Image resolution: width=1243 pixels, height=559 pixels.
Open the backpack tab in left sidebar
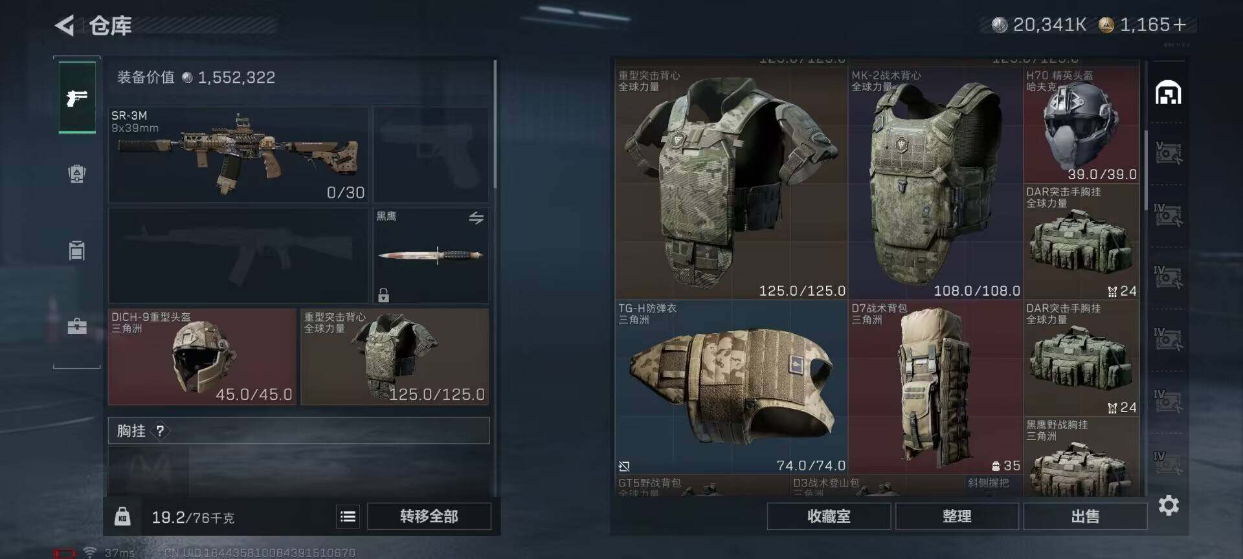pyautogui.click(x=77, y=173)
